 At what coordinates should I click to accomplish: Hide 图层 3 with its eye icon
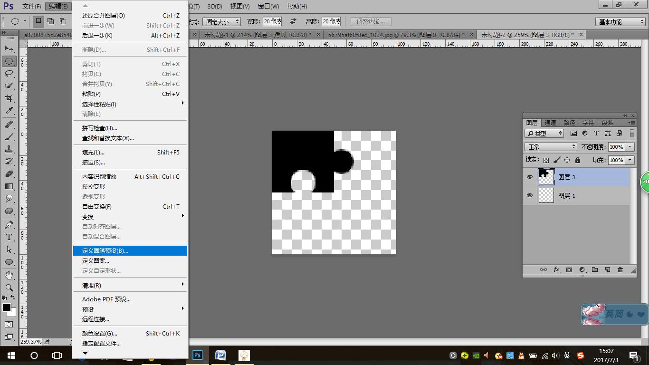click(x=530, y=177)
